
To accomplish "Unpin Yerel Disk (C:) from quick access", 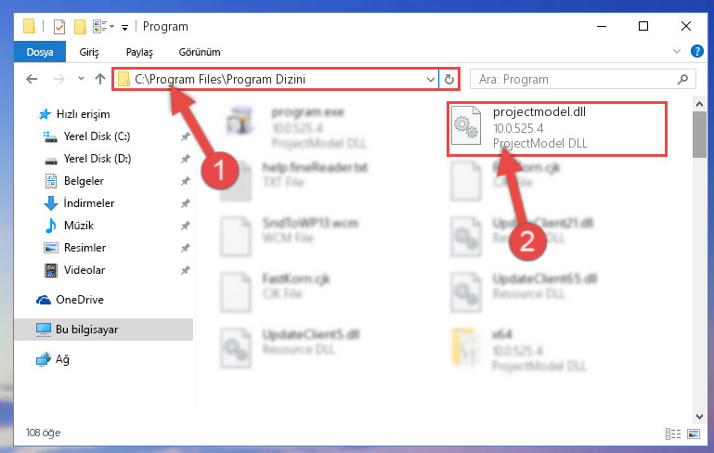I will click(x=185, y=136).
